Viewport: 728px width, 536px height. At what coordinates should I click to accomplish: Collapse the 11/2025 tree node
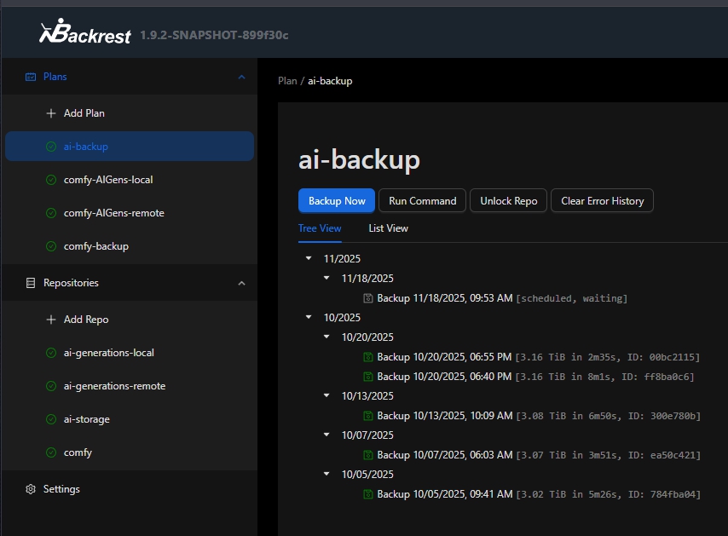[x=309, y=258]
